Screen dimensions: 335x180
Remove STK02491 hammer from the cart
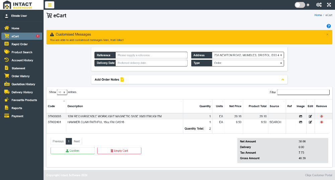tap(322, 122)
